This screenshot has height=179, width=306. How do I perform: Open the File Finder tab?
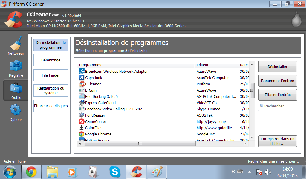tap(51, 75)
